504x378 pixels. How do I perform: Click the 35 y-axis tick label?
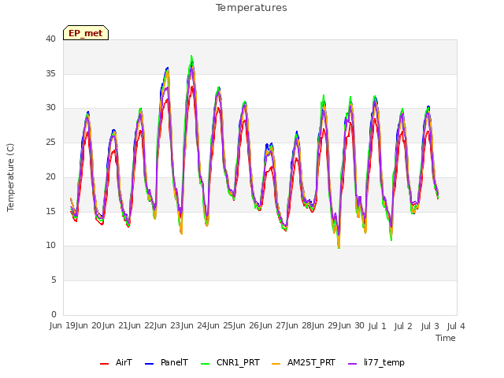(x=50, y=73)
